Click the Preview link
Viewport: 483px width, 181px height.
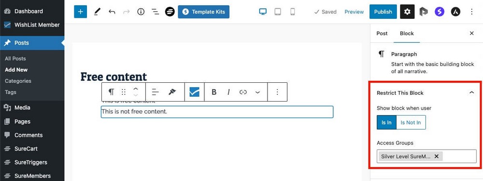354,12
